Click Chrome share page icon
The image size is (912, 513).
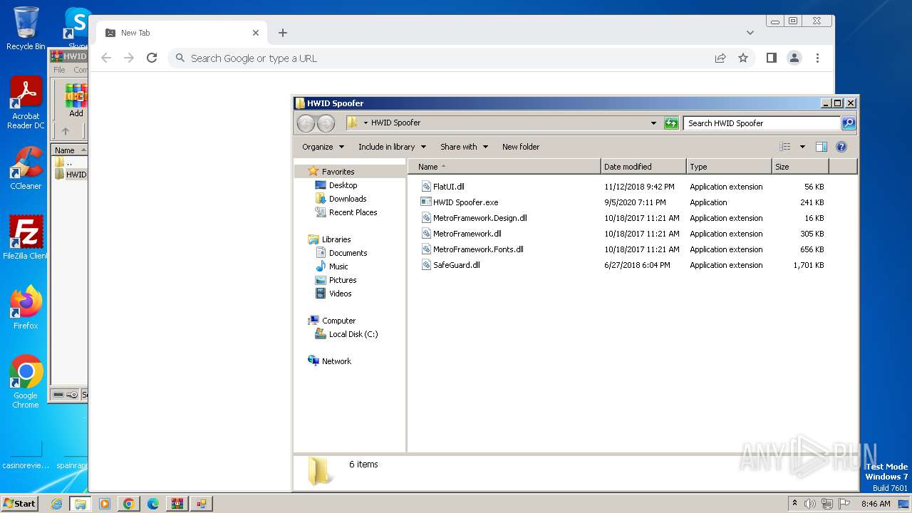[x=720, y=58]
